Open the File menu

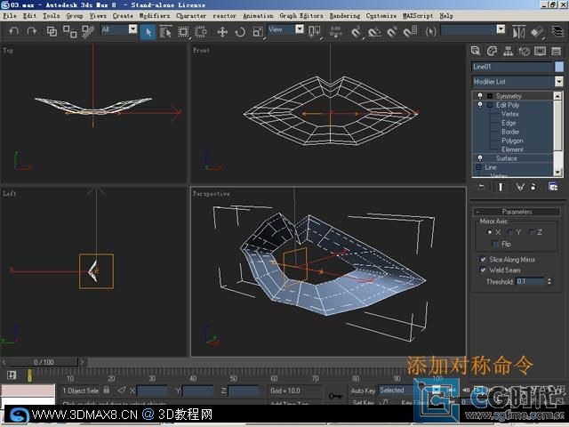pos(10,16)
